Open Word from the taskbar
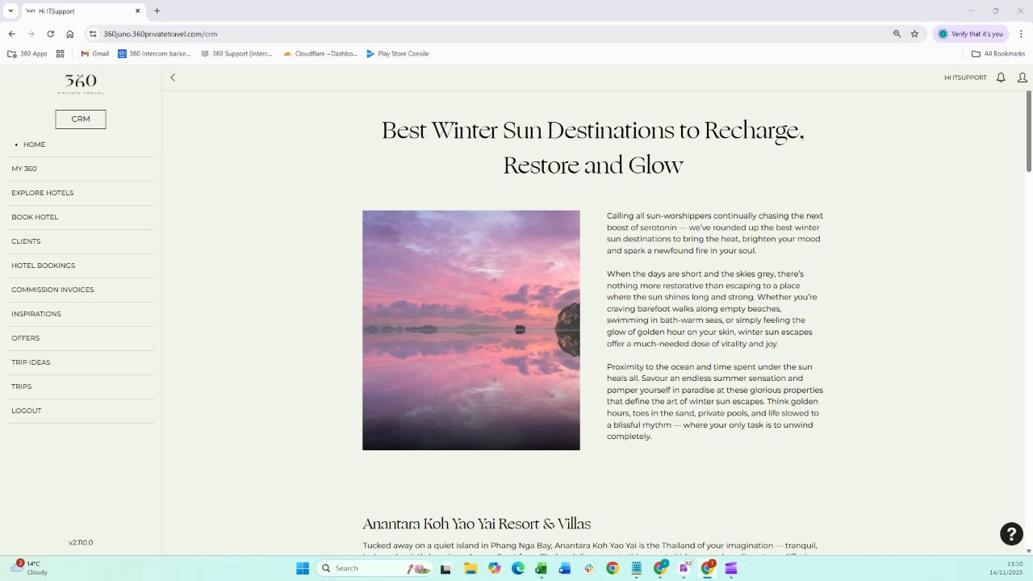 coord(565,568)
